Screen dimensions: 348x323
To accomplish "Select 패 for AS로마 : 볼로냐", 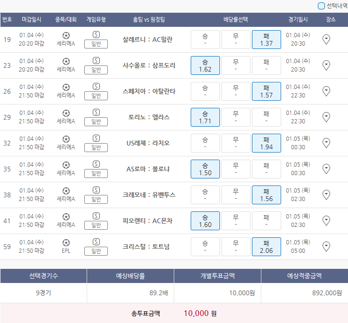I will pos(267,169).
